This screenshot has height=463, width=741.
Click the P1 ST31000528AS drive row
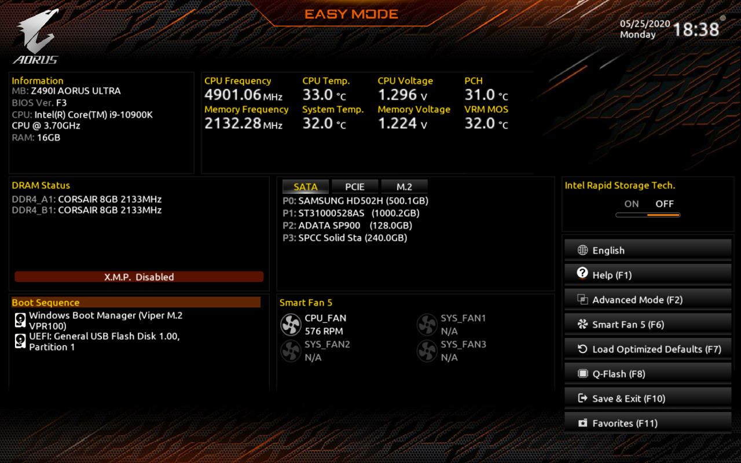pyautogui.click(x=351, y=213)
